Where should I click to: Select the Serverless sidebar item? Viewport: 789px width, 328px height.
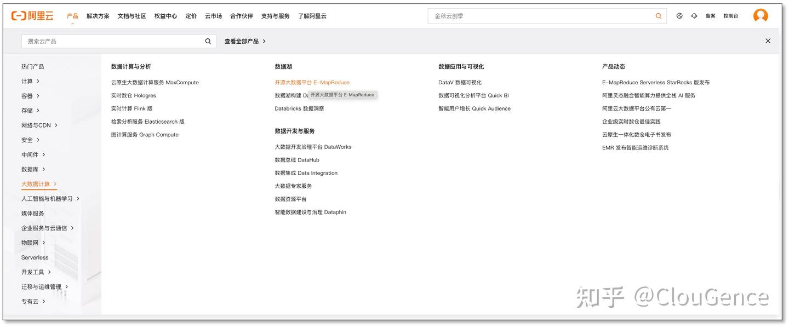point(35,257)
